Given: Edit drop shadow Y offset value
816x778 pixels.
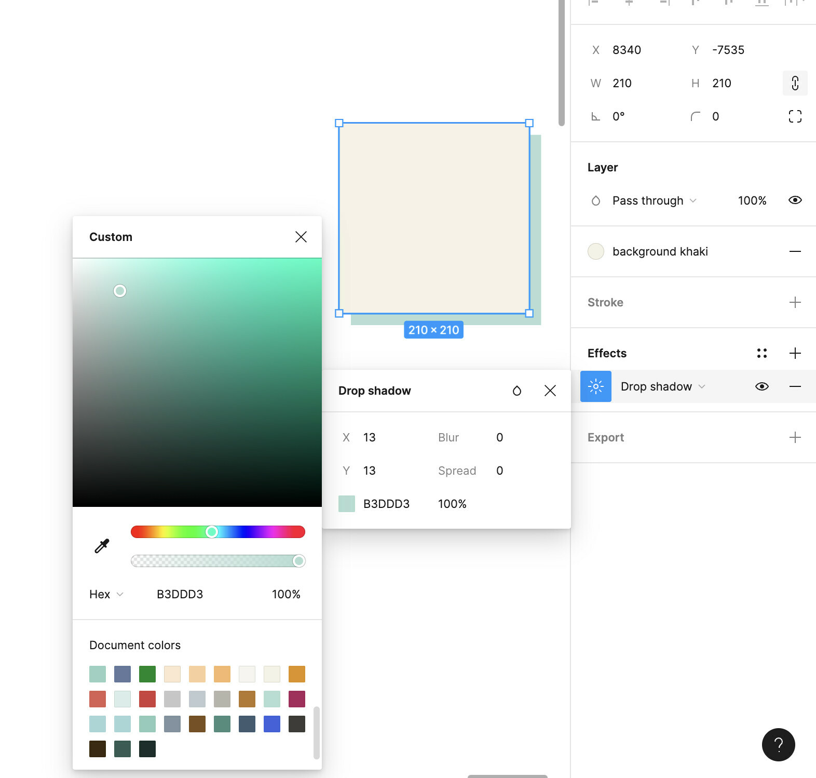Looking at the screenshot, I should tap(370, 471).
